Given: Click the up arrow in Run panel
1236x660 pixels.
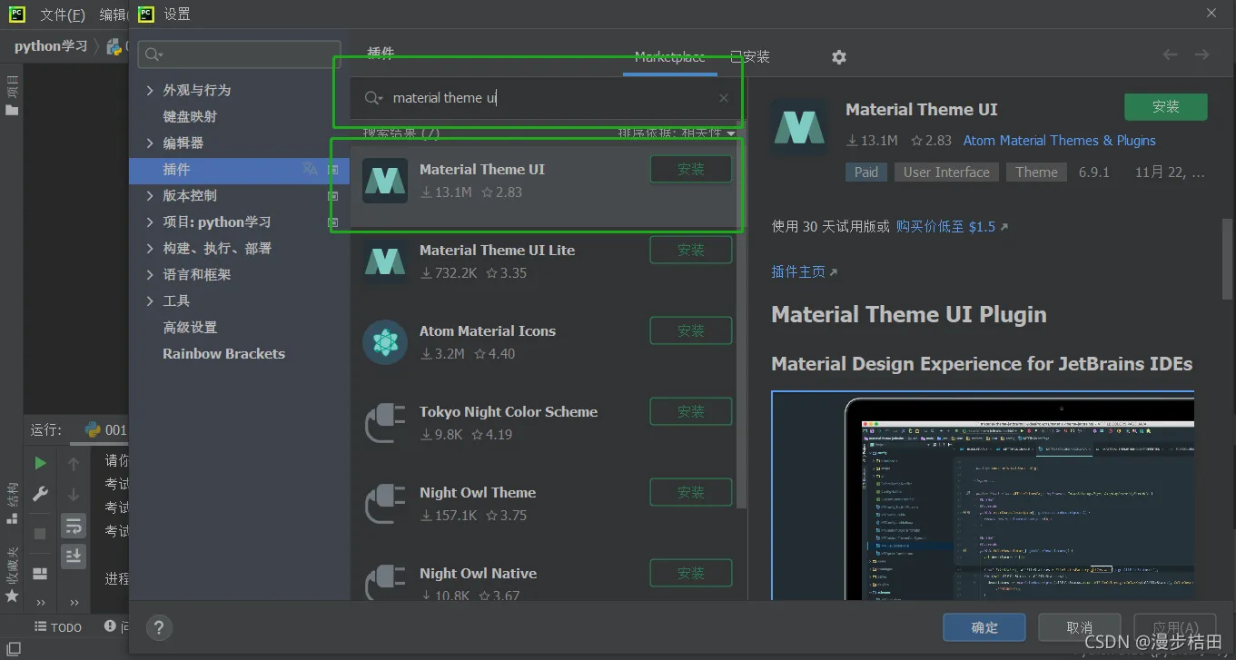Looking at the screenshot, I should pos(74,464).
